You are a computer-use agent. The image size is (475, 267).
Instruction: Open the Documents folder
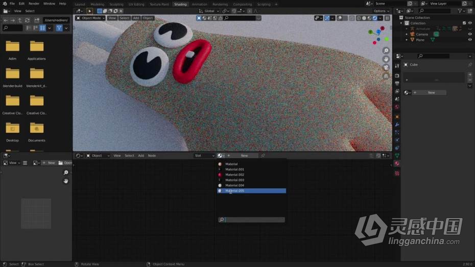coord(37,132)
